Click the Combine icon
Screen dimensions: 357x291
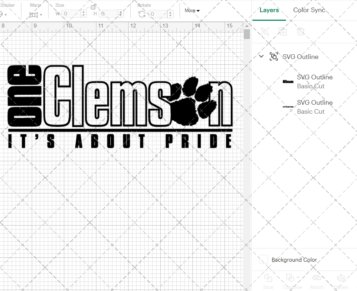click(x=290, y=278)
